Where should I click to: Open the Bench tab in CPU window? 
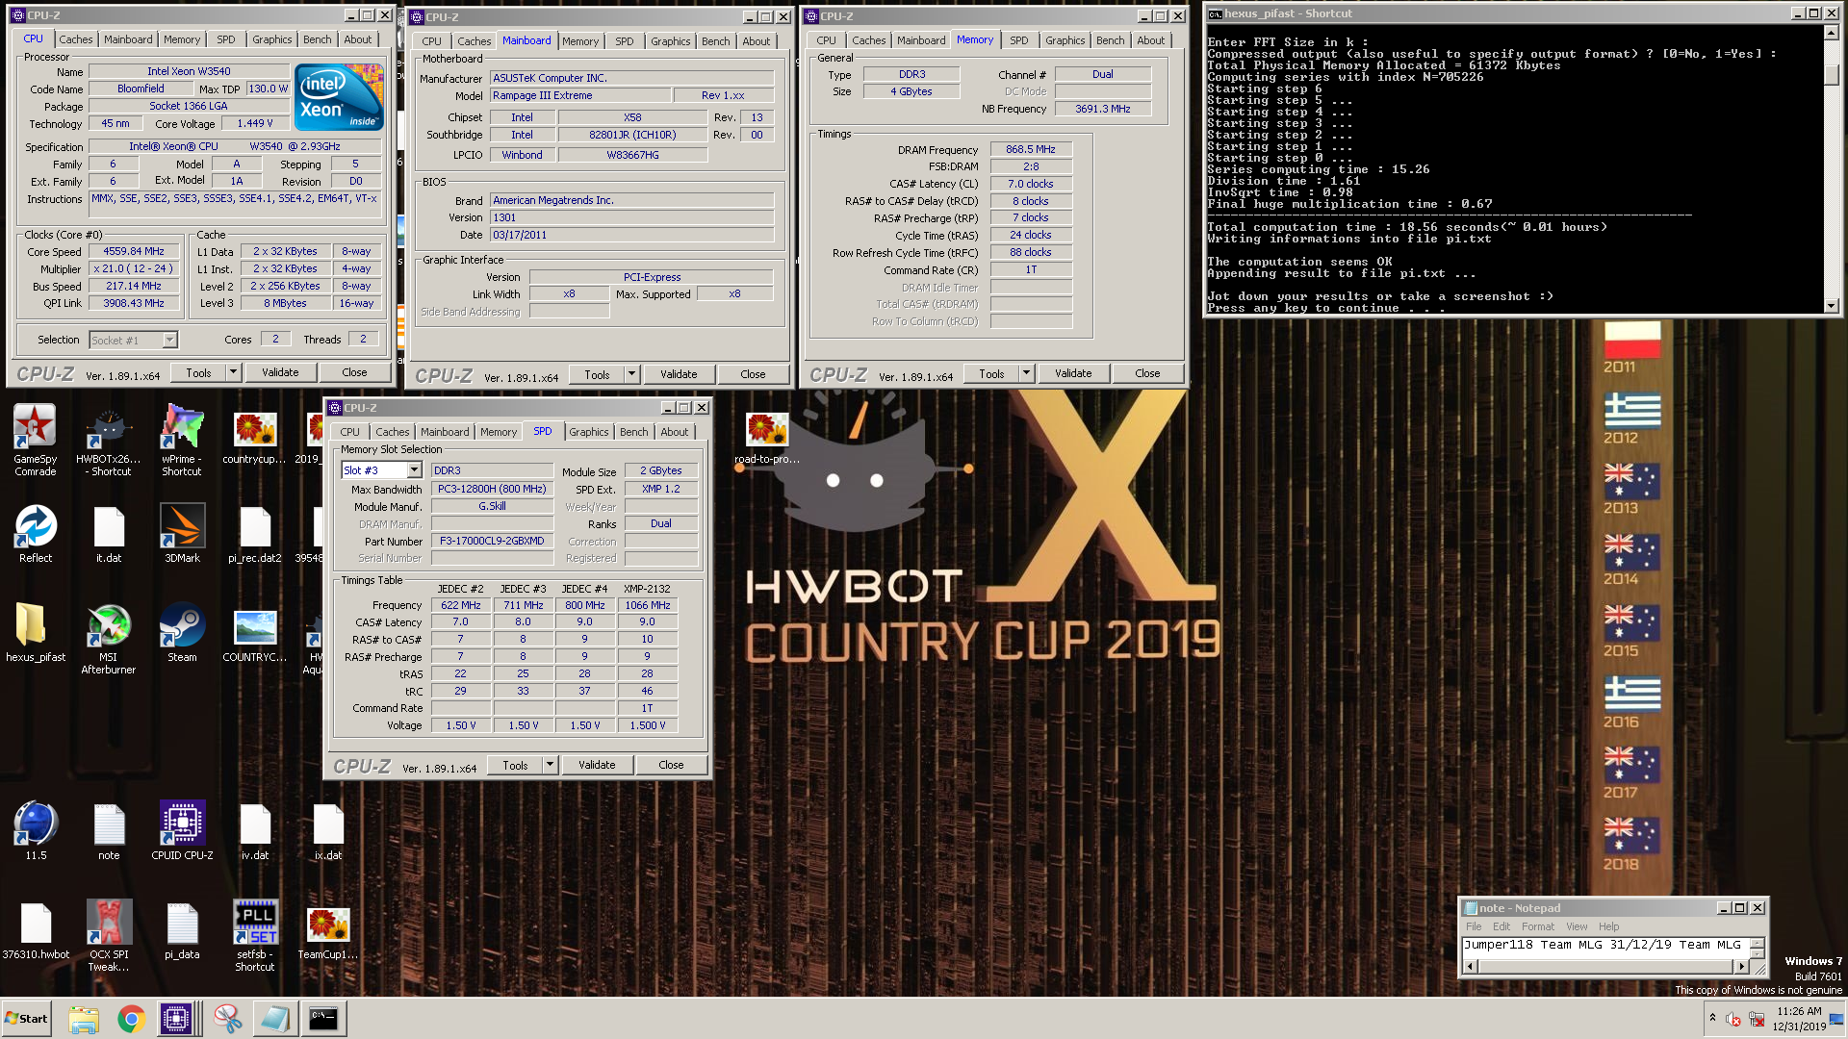pos(317,39)
